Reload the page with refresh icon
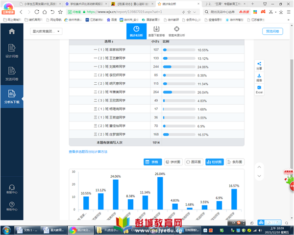This screenshot has height=235, width=294. [37, 12]
